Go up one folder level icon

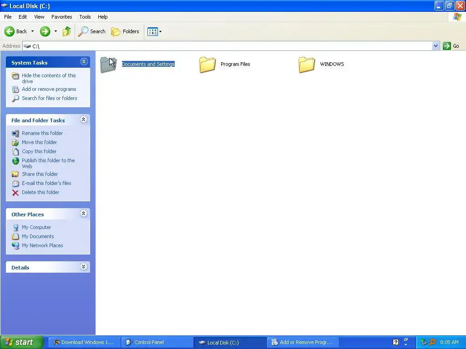[66, 31]
